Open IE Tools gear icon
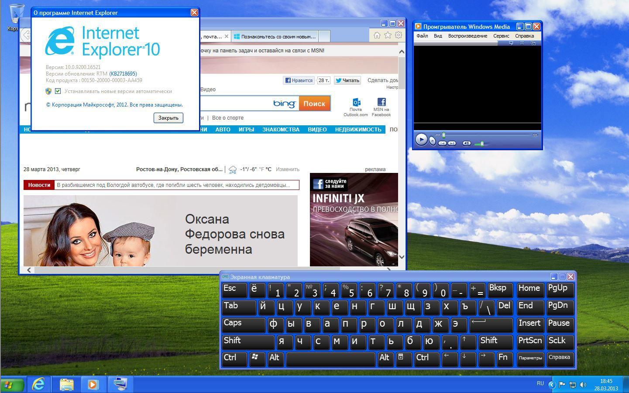 [399, 35]
